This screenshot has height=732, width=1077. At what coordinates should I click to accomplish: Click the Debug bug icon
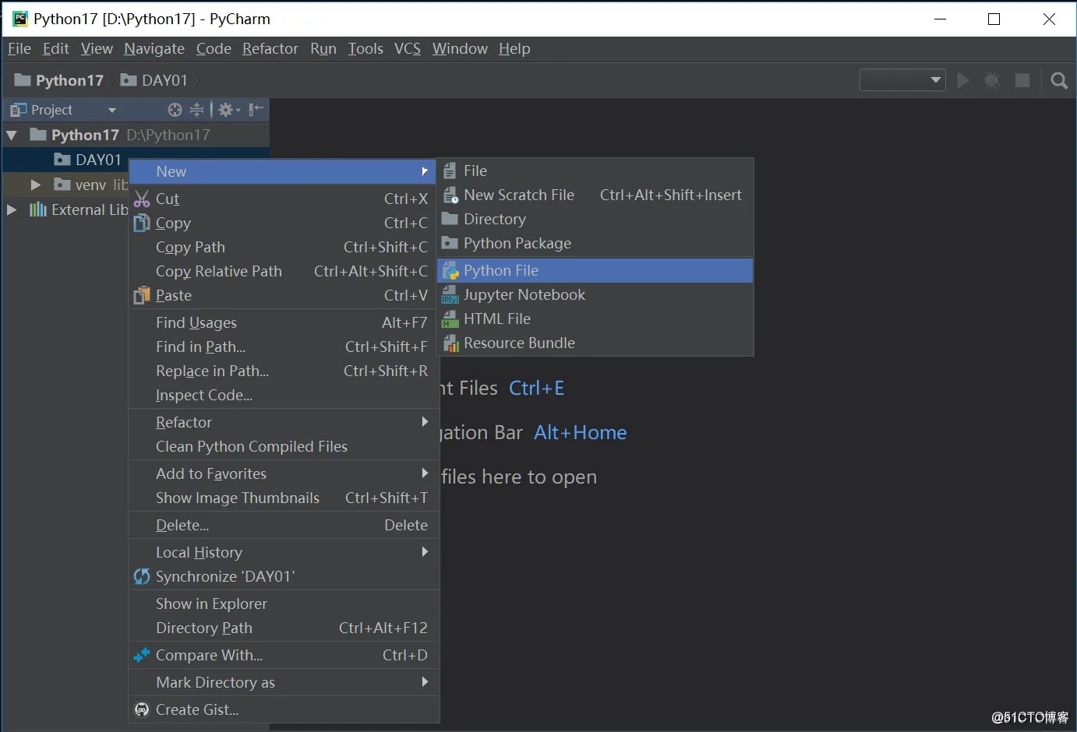pyautogui.click(x=993, y=80)
